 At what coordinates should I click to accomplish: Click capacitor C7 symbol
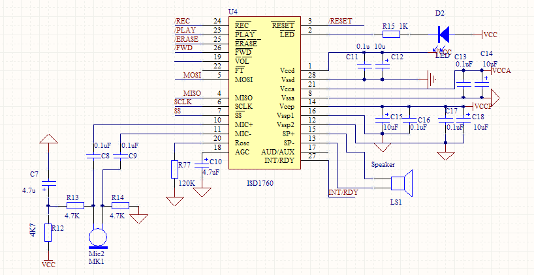pyautogui.click(x=47, y=184)
